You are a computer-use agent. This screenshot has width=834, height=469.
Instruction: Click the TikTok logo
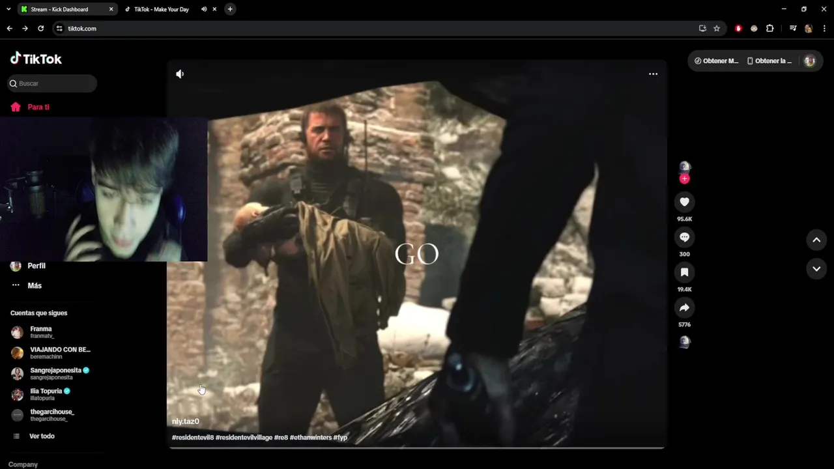[x=36, y=59]
